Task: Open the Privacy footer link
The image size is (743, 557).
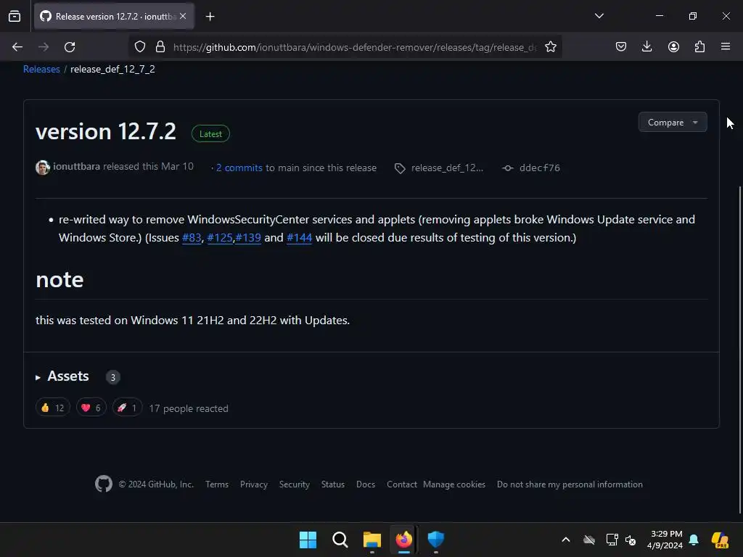Action: [253, 484]
